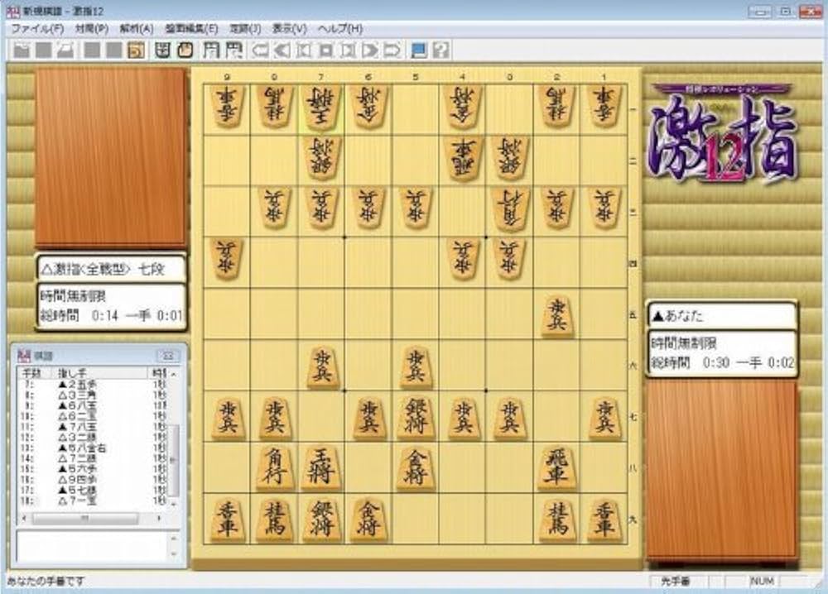This screenshot has width=828, height=594.
Task: Close the 棋譜 move list panel
Action: [x=168, y=356]
